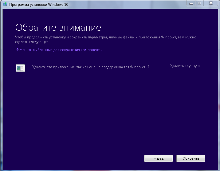Minimize the Windows 10 setup window

tap(191, 3)
